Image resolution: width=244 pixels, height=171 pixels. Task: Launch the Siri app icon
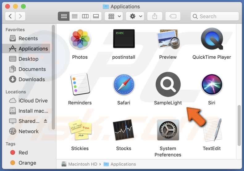[212, 85]
